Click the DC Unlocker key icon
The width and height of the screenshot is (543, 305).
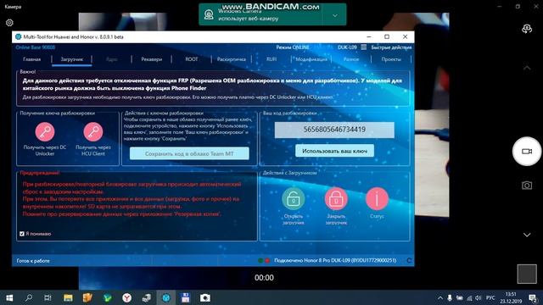pyautogui.click(x=45, y=132)
